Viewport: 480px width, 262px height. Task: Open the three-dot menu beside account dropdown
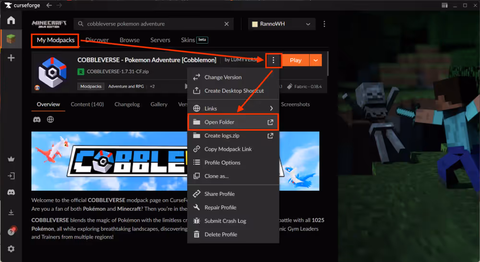coord(324,24)
